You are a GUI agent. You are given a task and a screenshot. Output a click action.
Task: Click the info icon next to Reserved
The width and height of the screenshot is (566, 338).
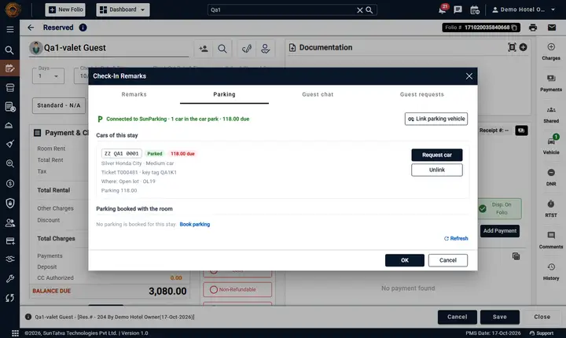83,28
